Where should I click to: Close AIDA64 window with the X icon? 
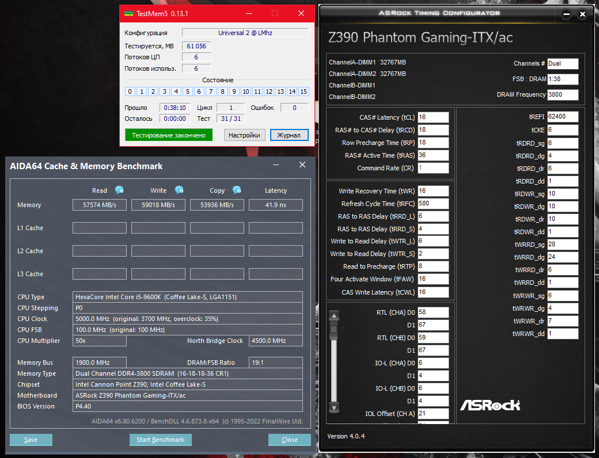point(302,165)
